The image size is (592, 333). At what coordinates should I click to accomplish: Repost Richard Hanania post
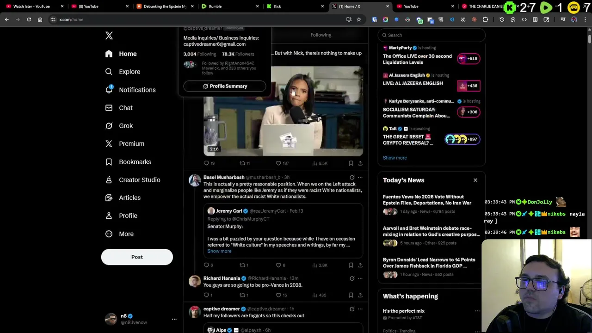[x=244, y=295]
